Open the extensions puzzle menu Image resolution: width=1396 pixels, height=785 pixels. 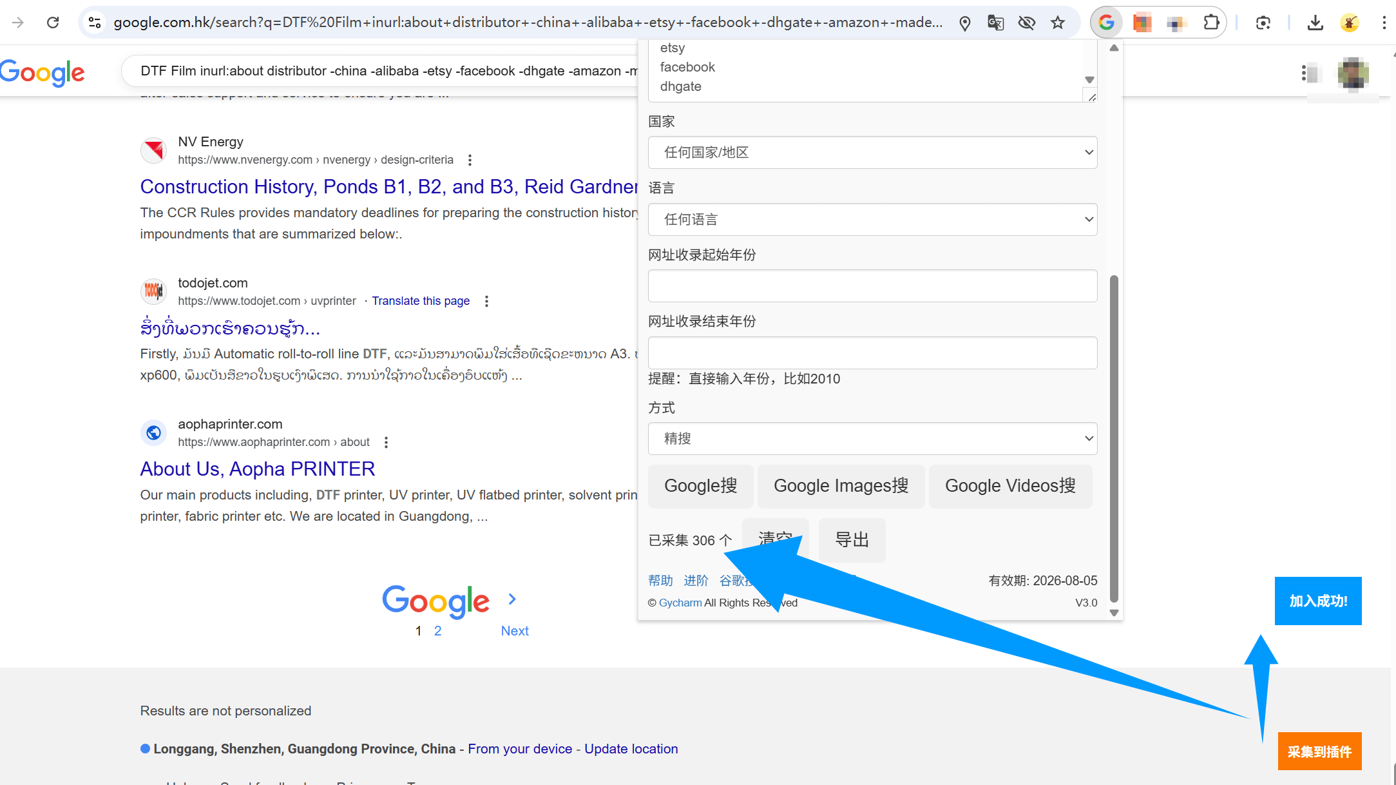point(1210,23)
